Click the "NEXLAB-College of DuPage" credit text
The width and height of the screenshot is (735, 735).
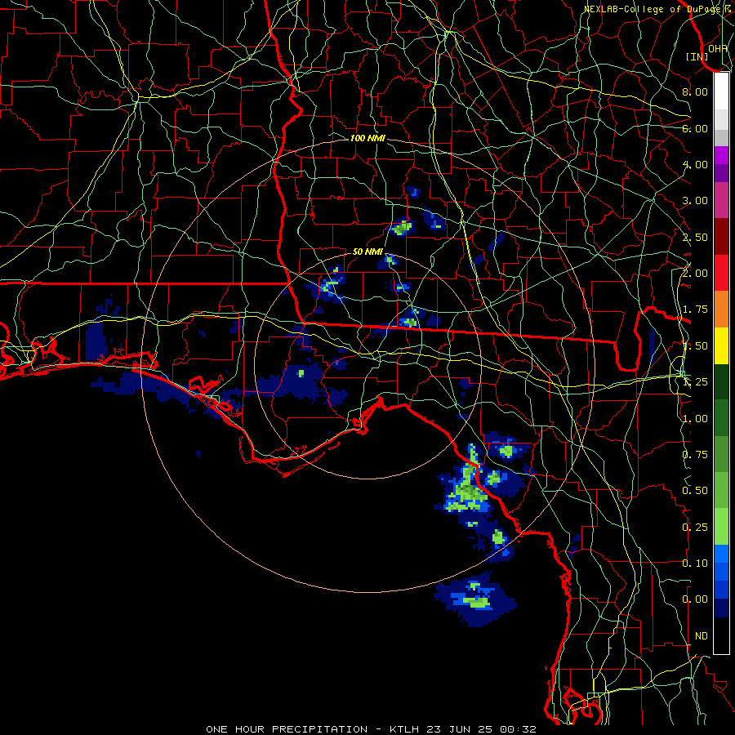coord(653,9)
